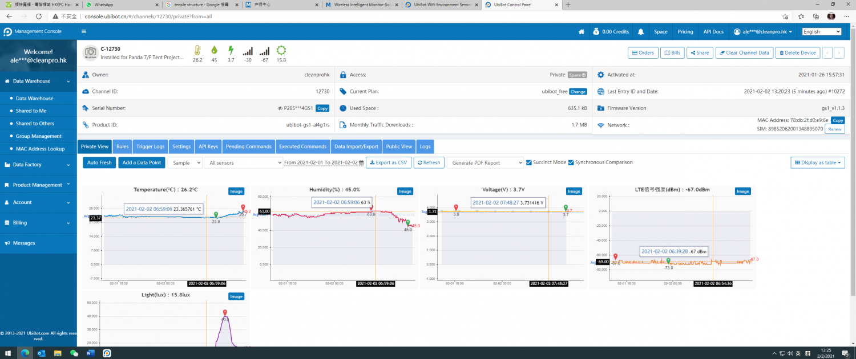856x359 pixels.
Task: Collapse Data Warehouse sidebar section
Action: [38, 81]
